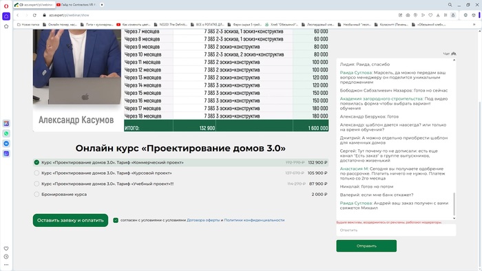Screen dimensions: 482x271
Task: Mute audio icon on acs.expert tab
Action: click(x=21, y=5)
